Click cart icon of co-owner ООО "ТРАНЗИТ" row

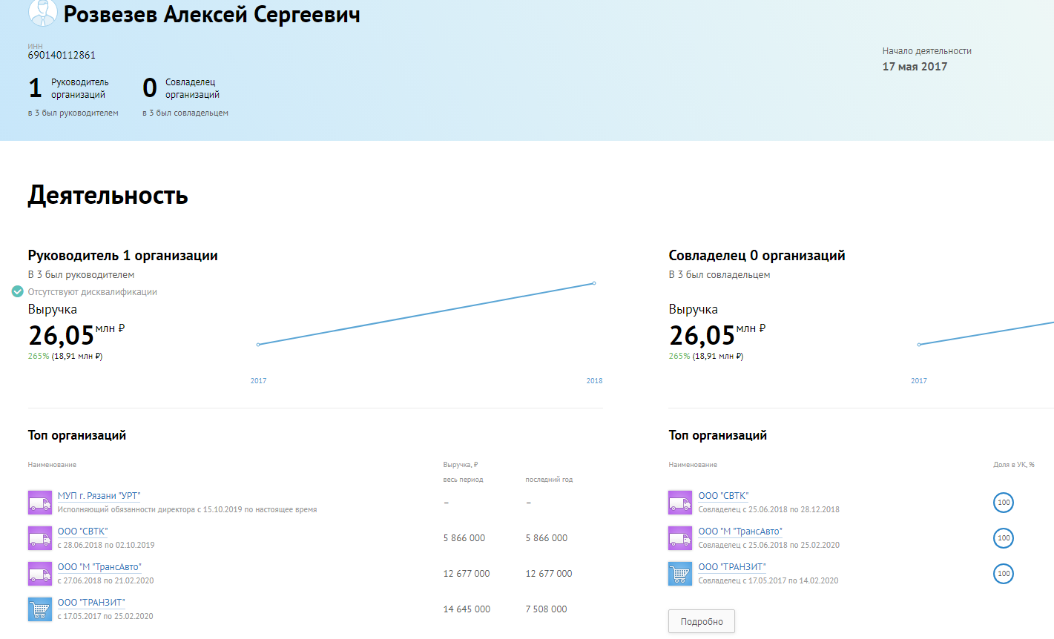pyautogui.click(x=680, y=574)
